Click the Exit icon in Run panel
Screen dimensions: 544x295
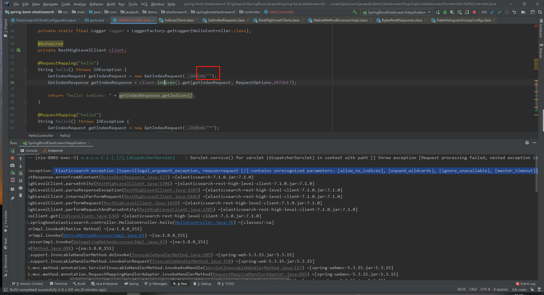pyautogui.click(x=12, y=180)
